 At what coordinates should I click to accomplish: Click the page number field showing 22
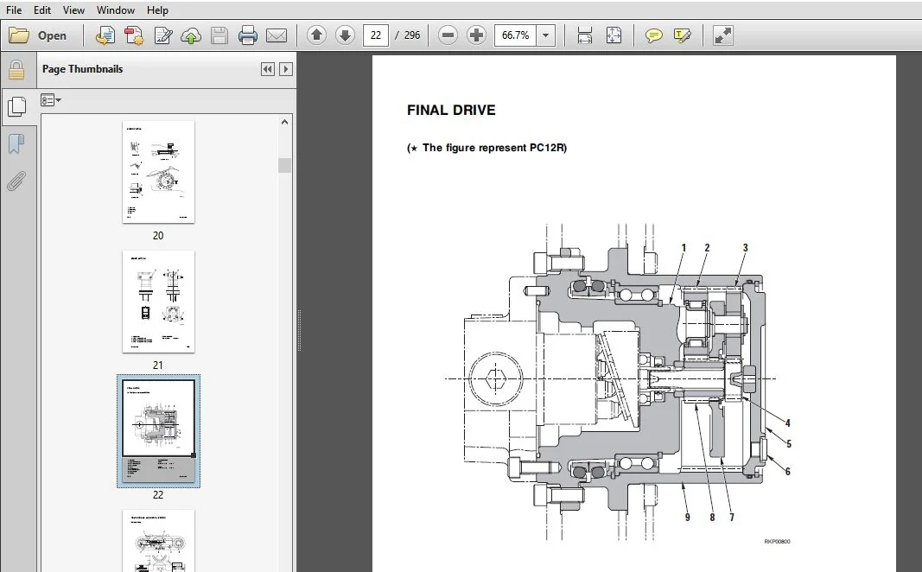click(x=376, y=35)
